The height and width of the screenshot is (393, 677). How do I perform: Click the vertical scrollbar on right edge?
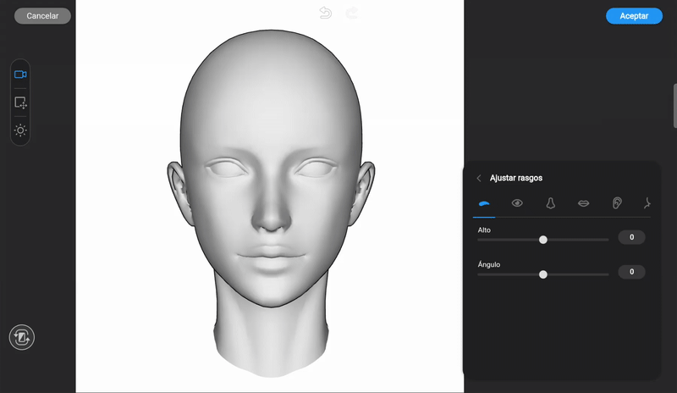point(674,106)
